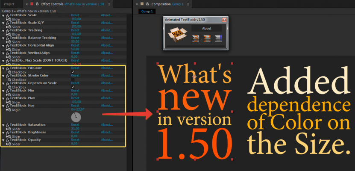Click the fx icon of TextBlock Scale

tap(7, 15)
